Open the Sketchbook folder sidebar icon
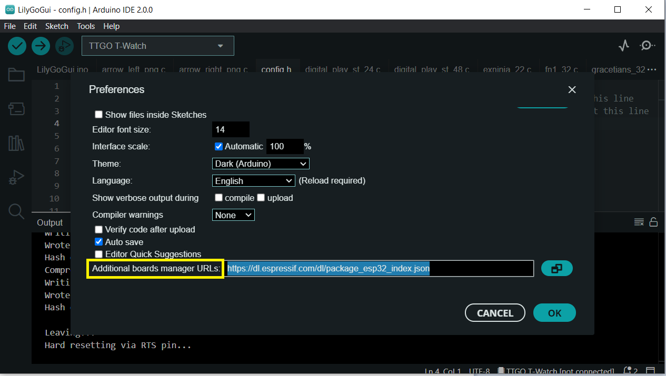 [x=16, y=75]
